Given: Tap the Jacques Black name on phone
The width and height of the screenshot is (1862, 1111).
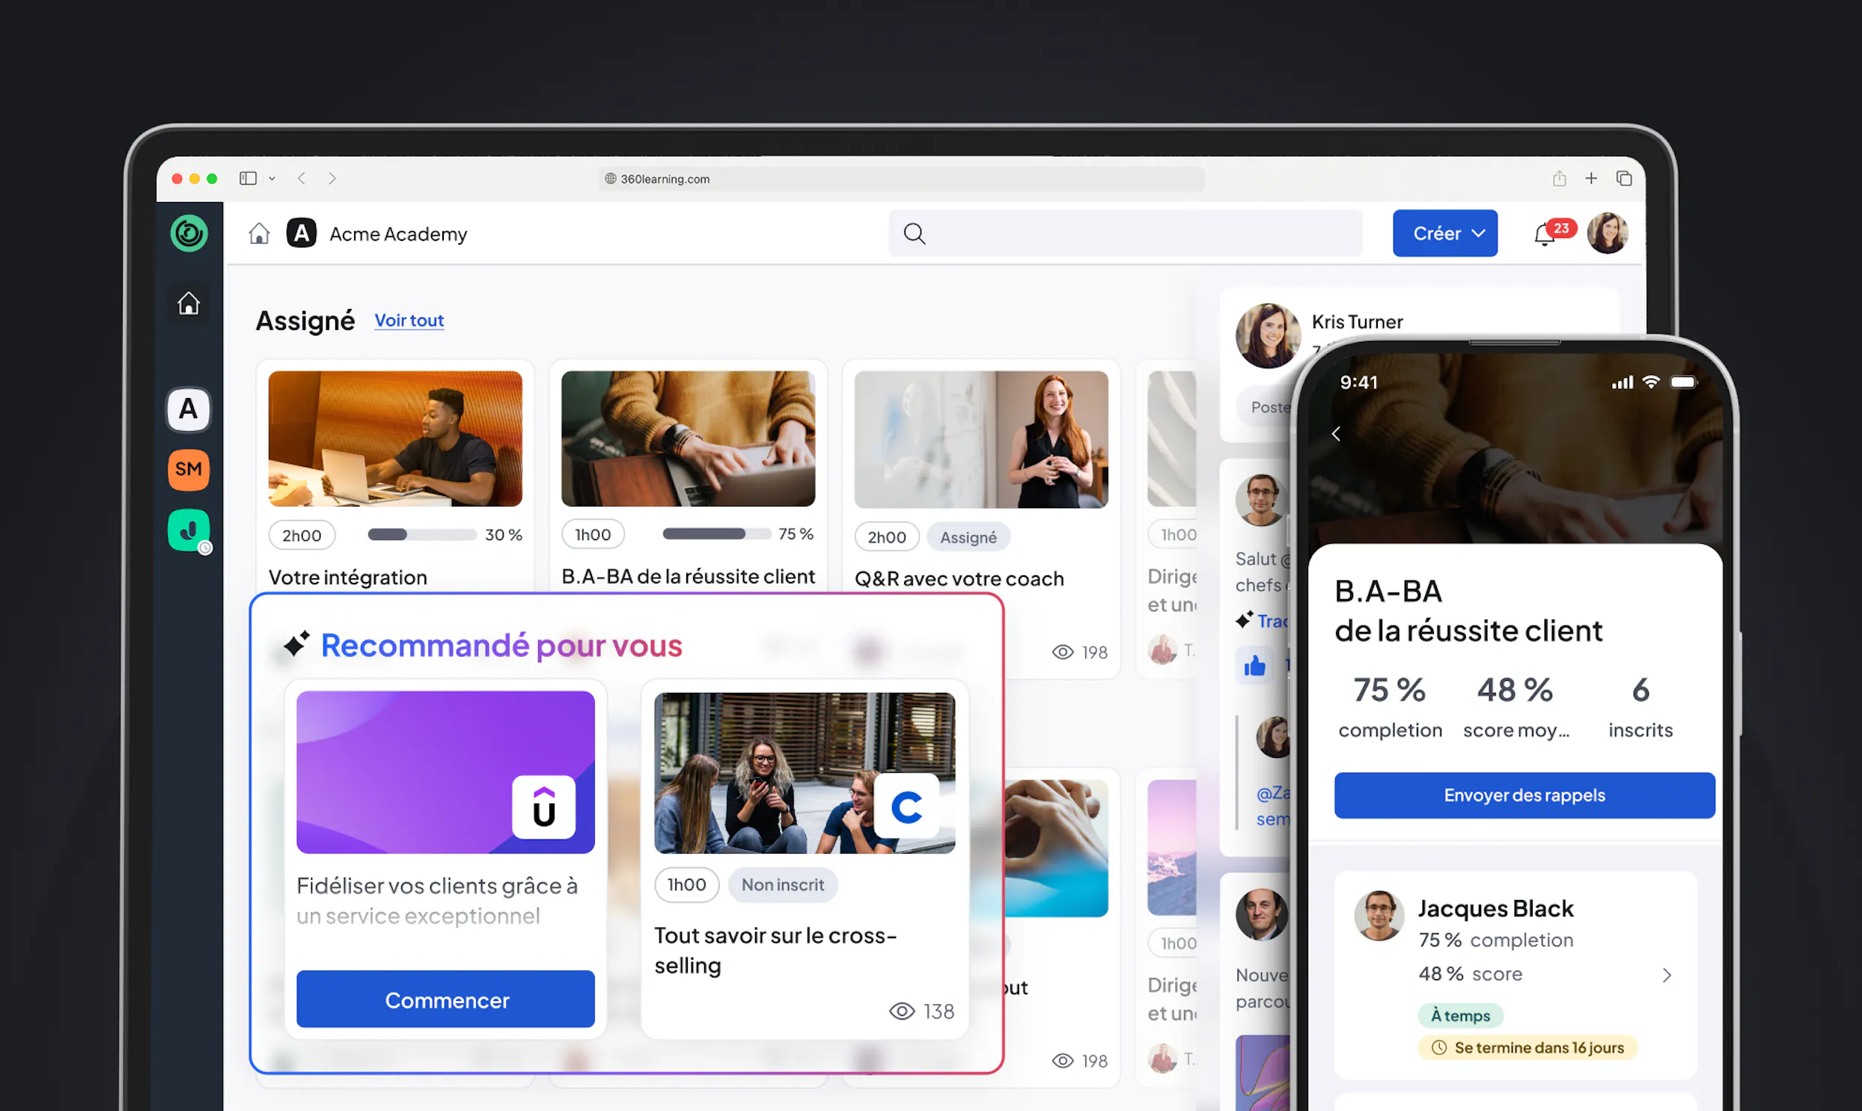Looking at the screenshot, I should pos(1496,908).
